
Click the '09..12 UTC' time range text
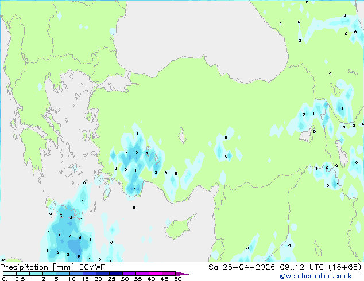302,267
